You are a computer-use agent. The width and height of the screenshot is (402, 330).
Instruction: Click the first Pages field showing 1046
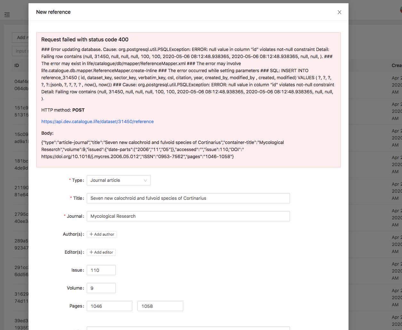pyautogui.click(x=109, y=306)
